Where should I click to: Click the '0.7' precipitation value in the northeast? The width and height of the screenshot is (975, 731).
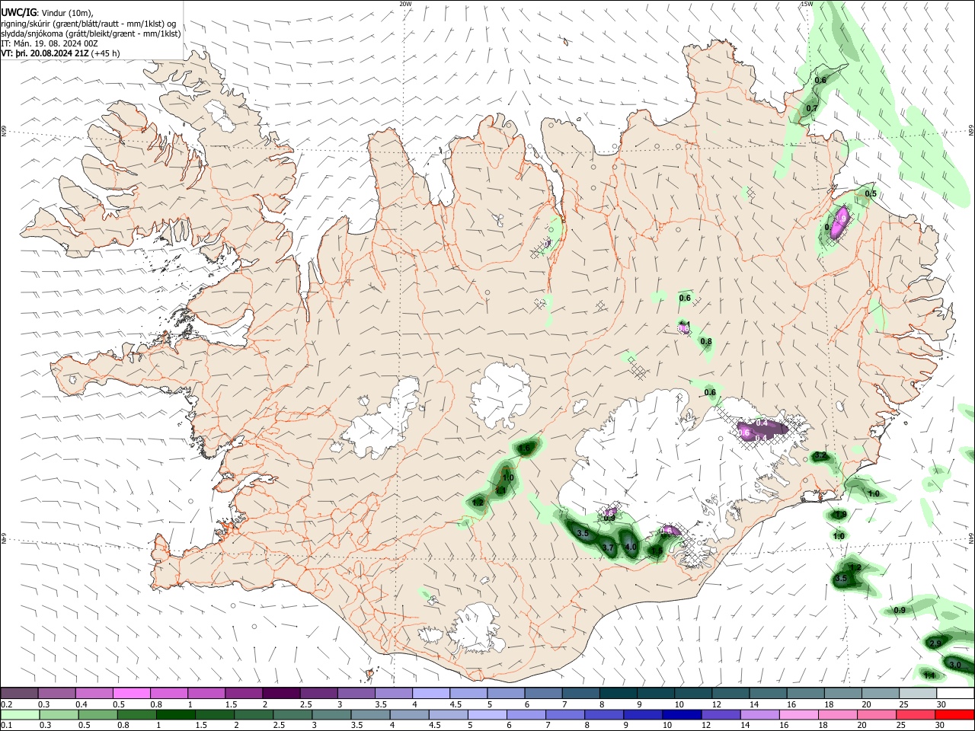pyautogui.click(x=811, y=109)
